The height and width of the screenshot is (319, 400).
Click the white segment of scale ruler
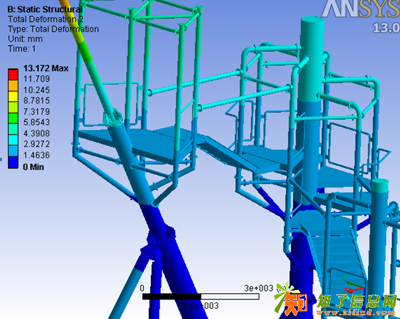point(230,296)
